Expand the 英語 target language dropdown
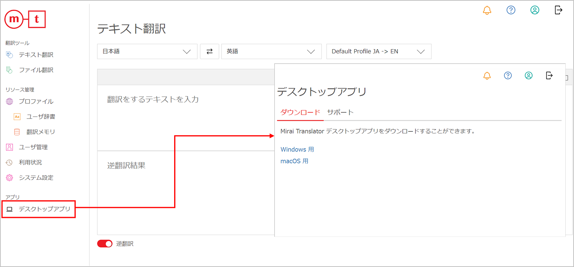 click(x=271, y=51)
